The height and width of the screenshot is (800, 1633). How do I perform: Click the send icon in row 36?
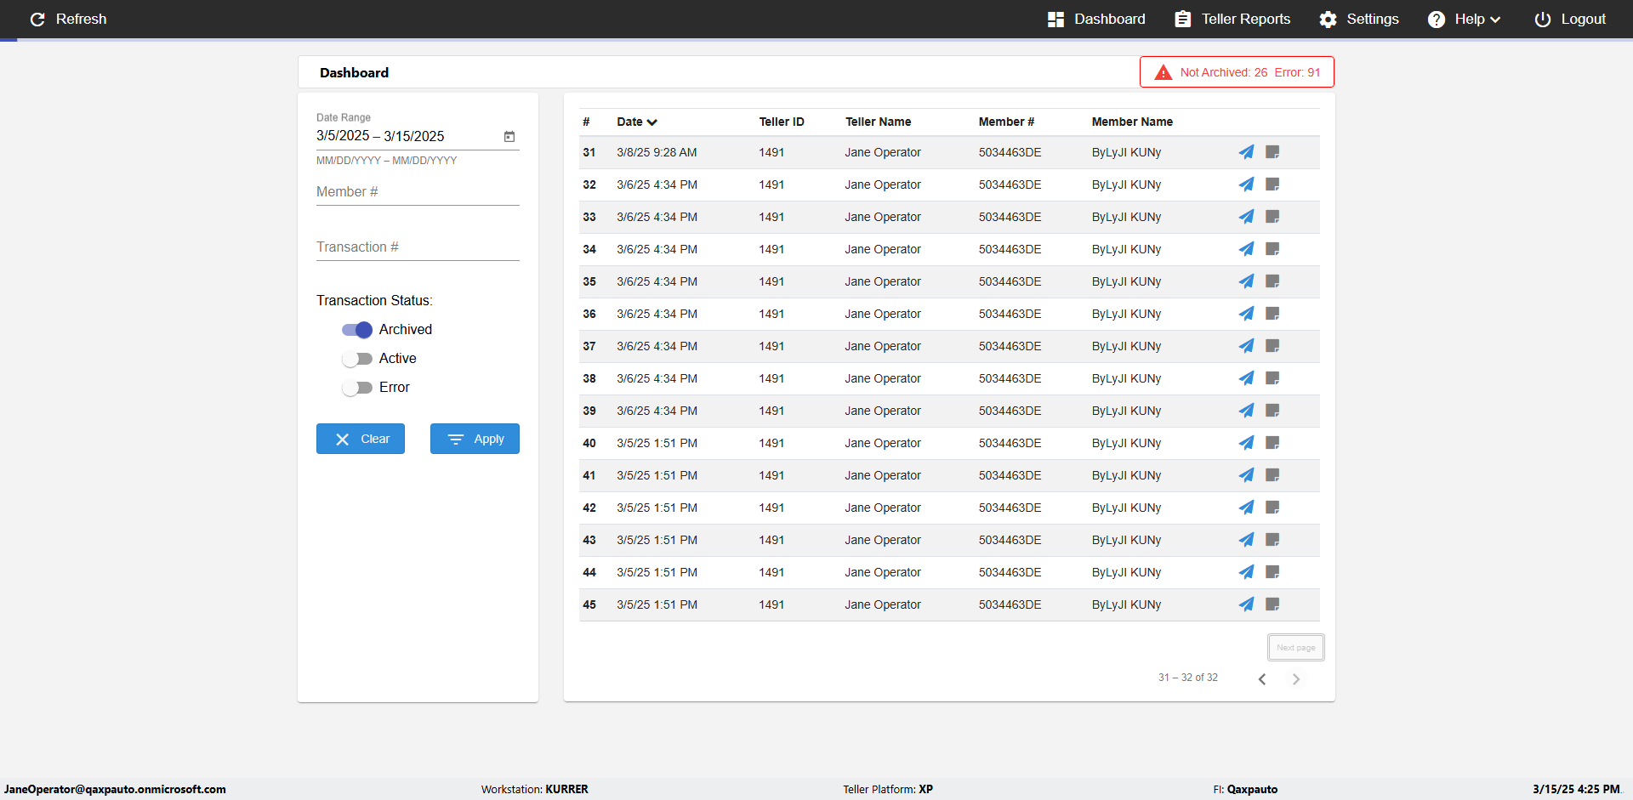click(1246, 314)
